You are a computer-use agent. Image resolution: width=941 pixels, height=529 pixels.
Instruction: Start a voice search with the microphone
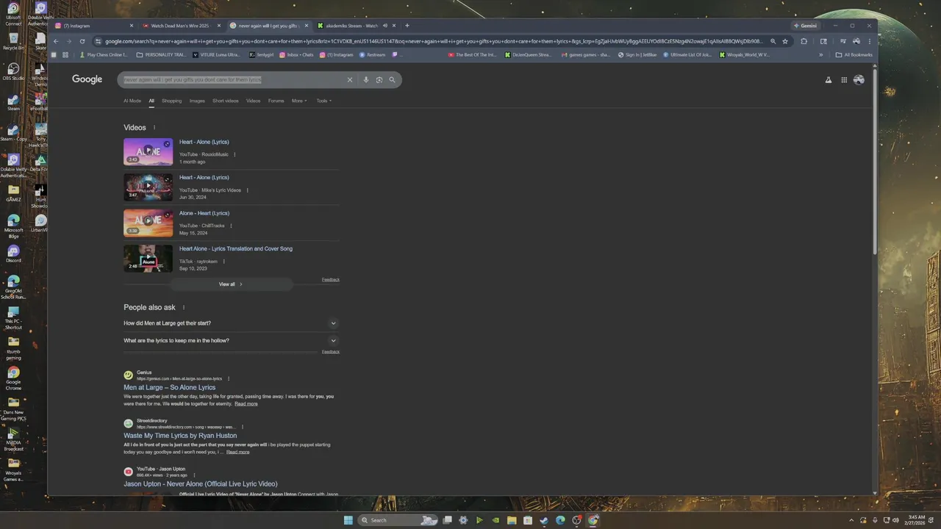(366, 79)
